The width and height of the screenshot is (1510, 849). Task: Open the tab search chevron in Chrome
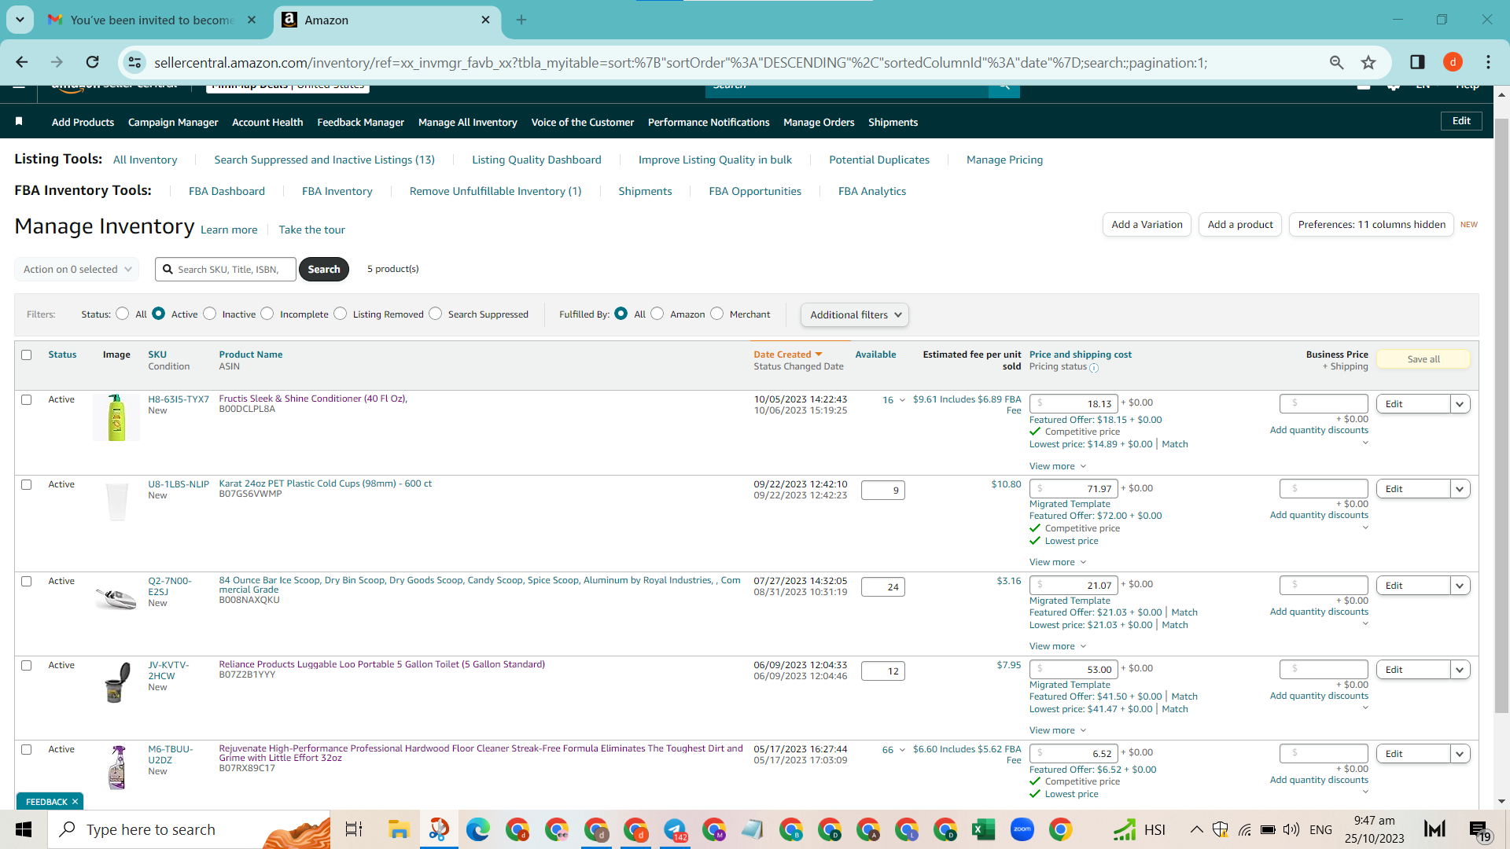(20, 20)
